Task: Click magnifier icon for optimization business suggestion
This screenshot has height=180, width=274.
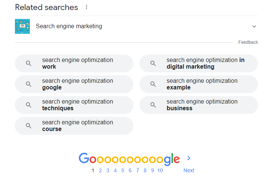Action: pos(153,105)
